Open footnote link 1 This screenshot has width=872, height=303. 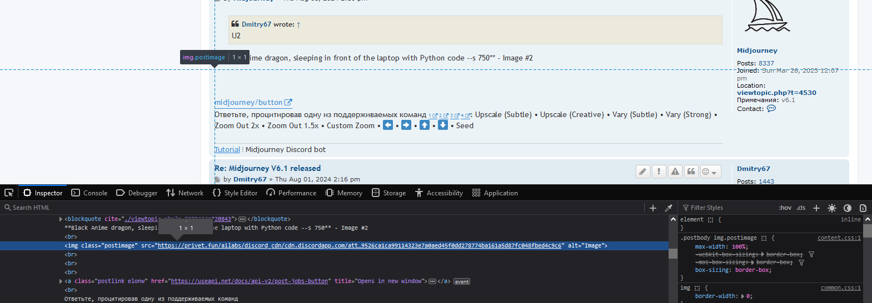tap(433, 116)
